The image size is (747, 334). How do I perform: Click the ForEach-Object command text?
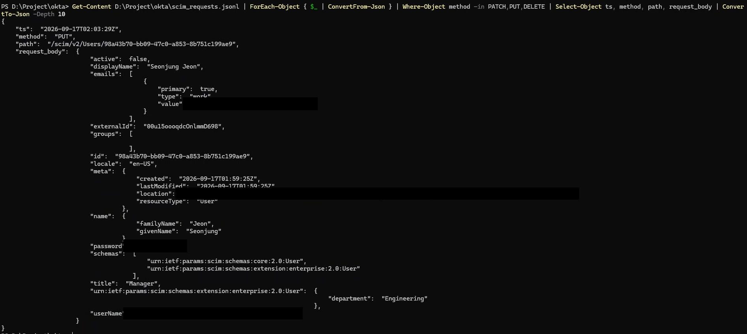[x=274, y=7]
